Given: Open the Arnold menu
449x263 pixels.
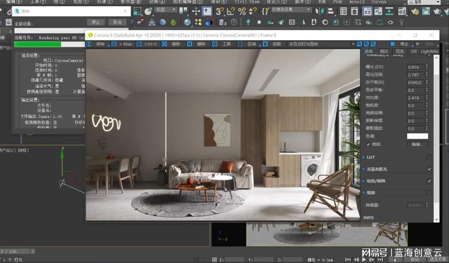Looking at the screenshot, I should [x=356, y=2].
